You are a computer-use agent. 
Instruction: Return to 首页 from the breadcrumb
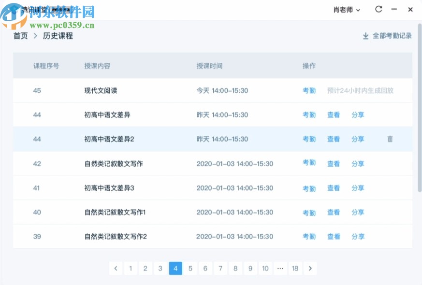click(20, 35)
